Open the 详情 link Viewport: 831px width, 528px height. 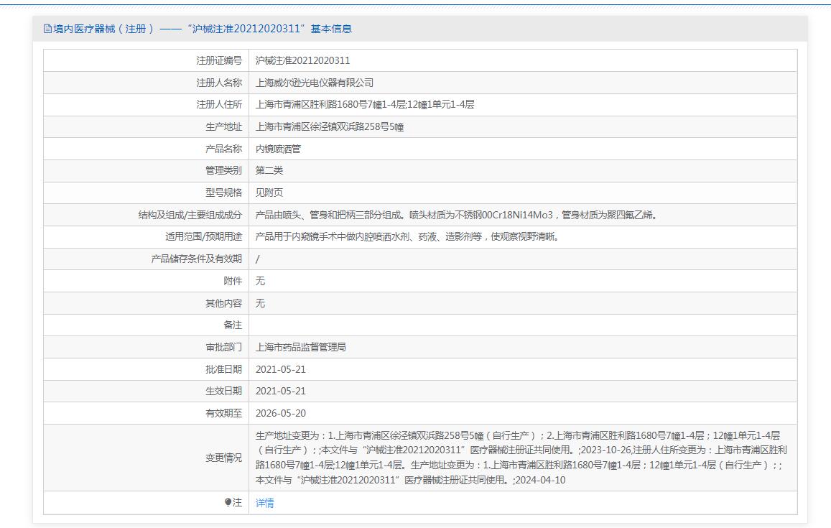(264, 503)
